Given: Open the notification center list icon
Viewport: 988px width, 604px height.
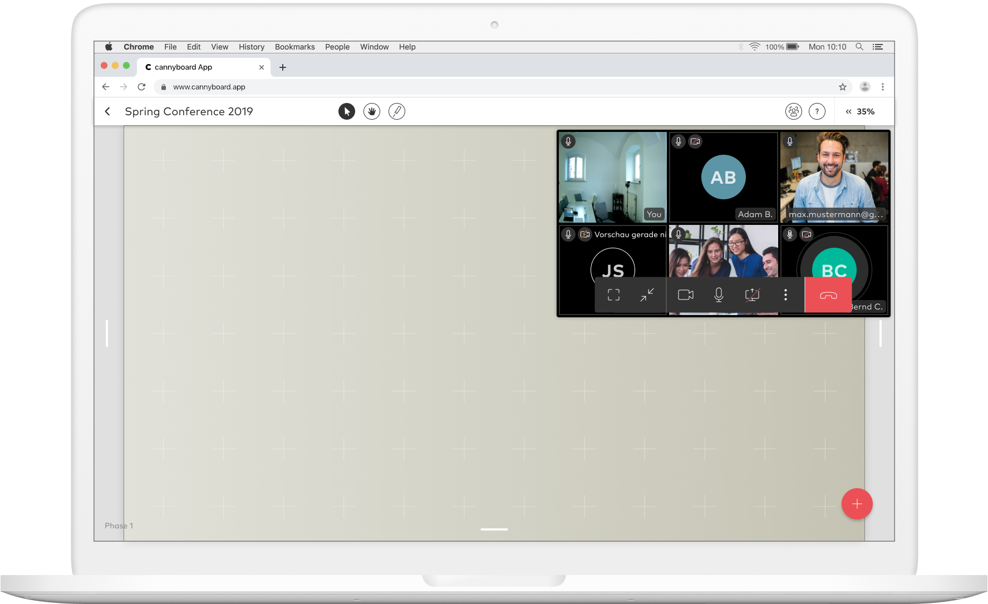Looking at the screenshot, I should 878,47.
